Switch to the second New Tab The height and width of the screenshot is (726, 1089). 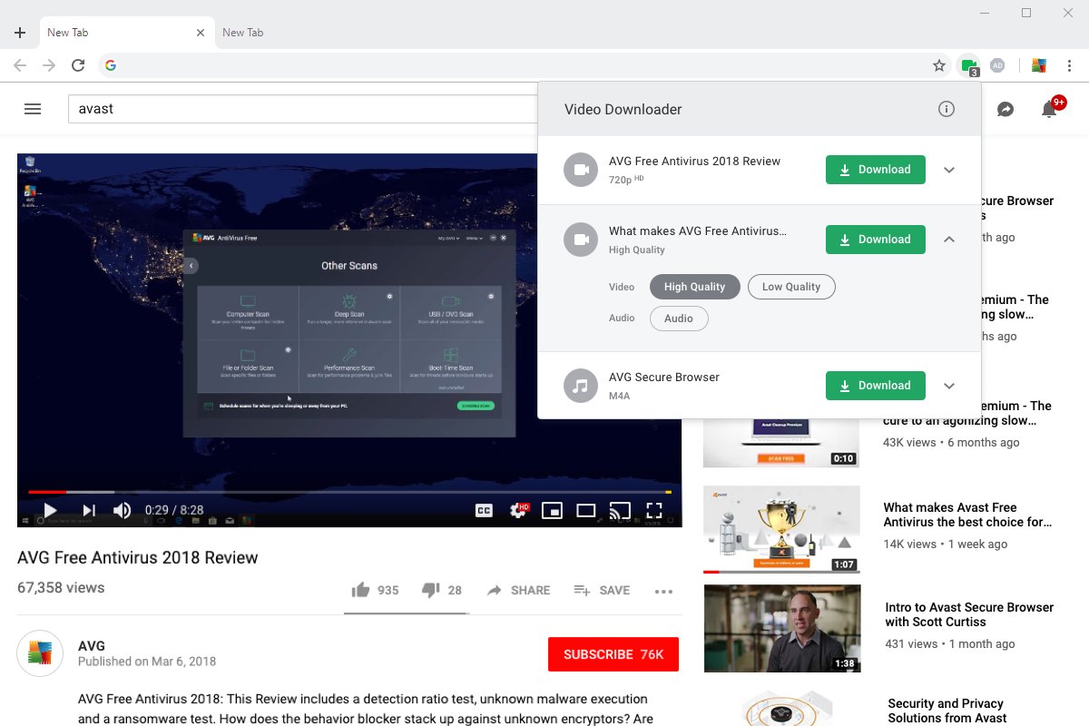[242, 32]
